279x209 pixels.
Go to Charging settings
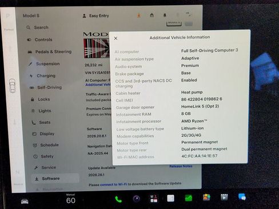(42, 76)
